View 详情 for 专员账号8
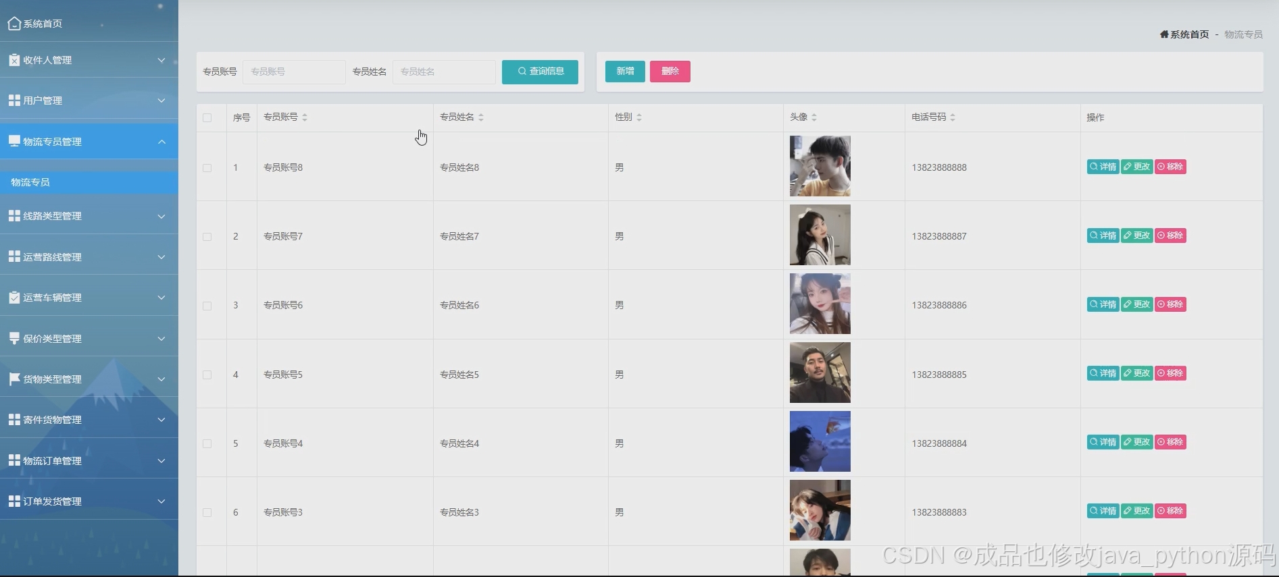Viewport: 1279px width, 577px height. (x=1103, y=167)
